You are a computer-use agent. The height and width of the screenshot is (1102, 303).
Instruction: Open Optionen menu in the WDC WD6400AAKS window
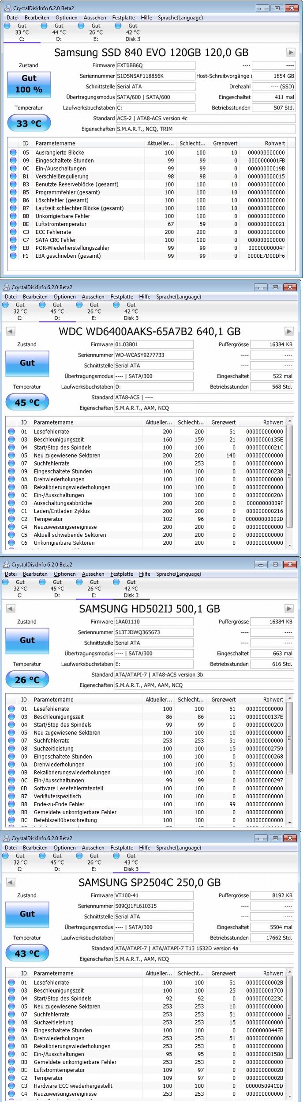(x=65, y=297)
